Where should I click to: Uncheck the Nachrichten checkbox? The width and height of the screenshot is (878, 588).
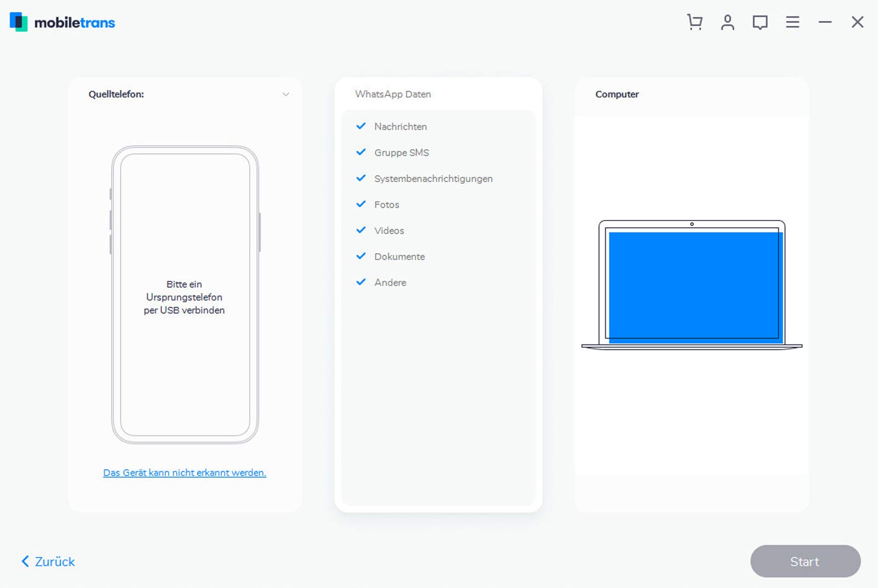(x=361, y=126)
